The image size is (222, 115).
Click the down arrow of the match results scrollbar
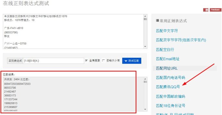click(145, 109)
